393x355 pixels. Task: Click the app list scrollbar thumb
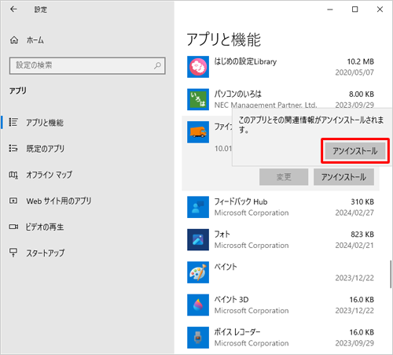(390, 275)
